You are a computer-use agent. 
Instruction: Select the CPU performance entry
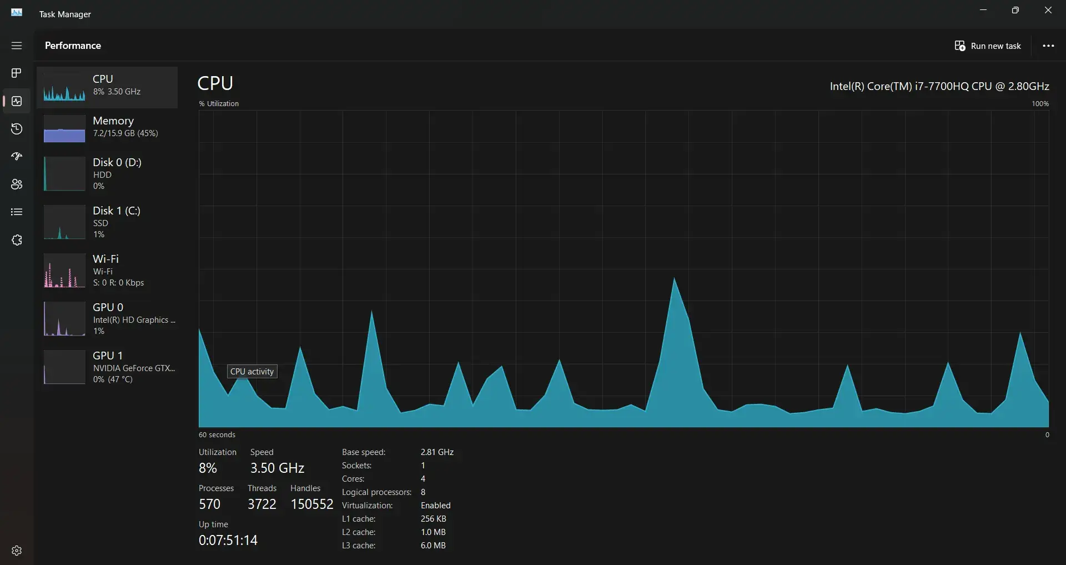(107, 87)
